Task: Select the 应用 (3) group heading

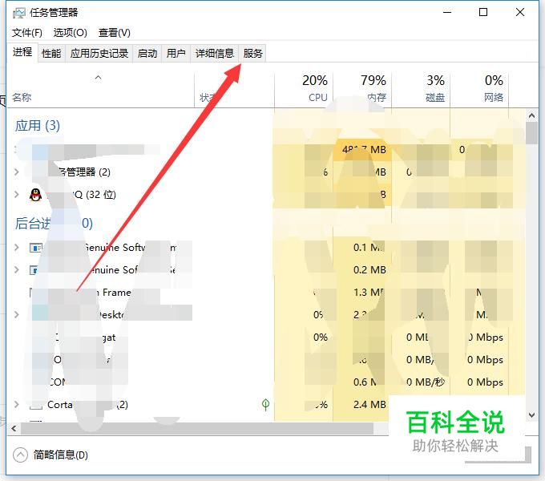Action: 38,126
